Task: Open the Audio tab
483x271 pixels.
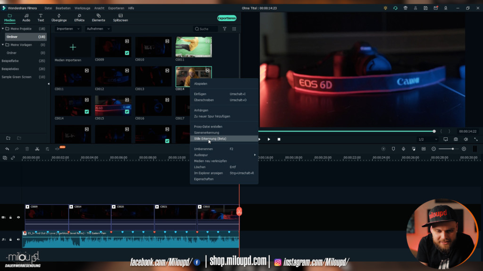Action: pos(26,18)
